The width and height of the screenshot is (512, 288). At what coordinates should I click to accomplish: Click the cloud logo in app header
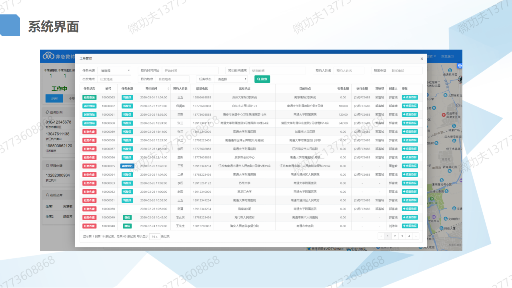(x=48, y=56)
